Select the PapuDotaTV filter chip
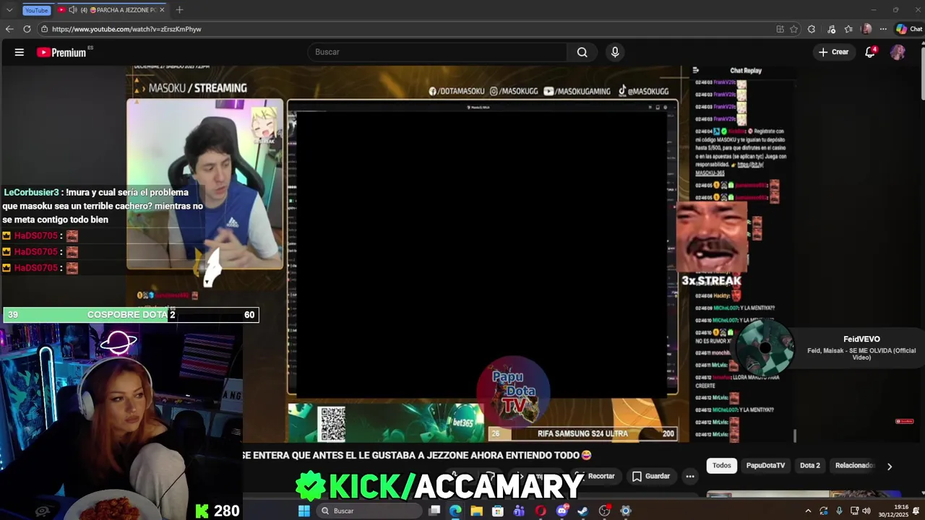This screenshot has width=925, height=520. pos(765,465)
